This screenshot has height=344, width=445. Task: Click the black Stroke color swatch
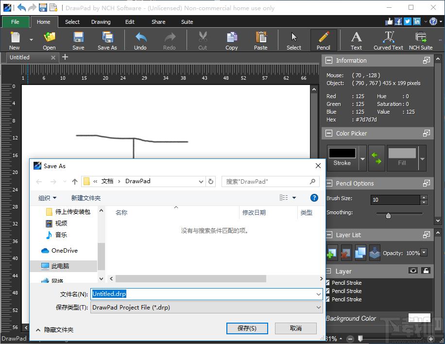click(x=342, y=153)
